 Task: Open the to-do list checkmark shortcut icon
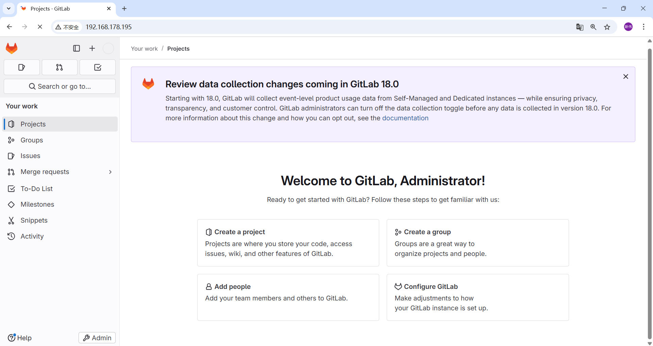(97, 67)
